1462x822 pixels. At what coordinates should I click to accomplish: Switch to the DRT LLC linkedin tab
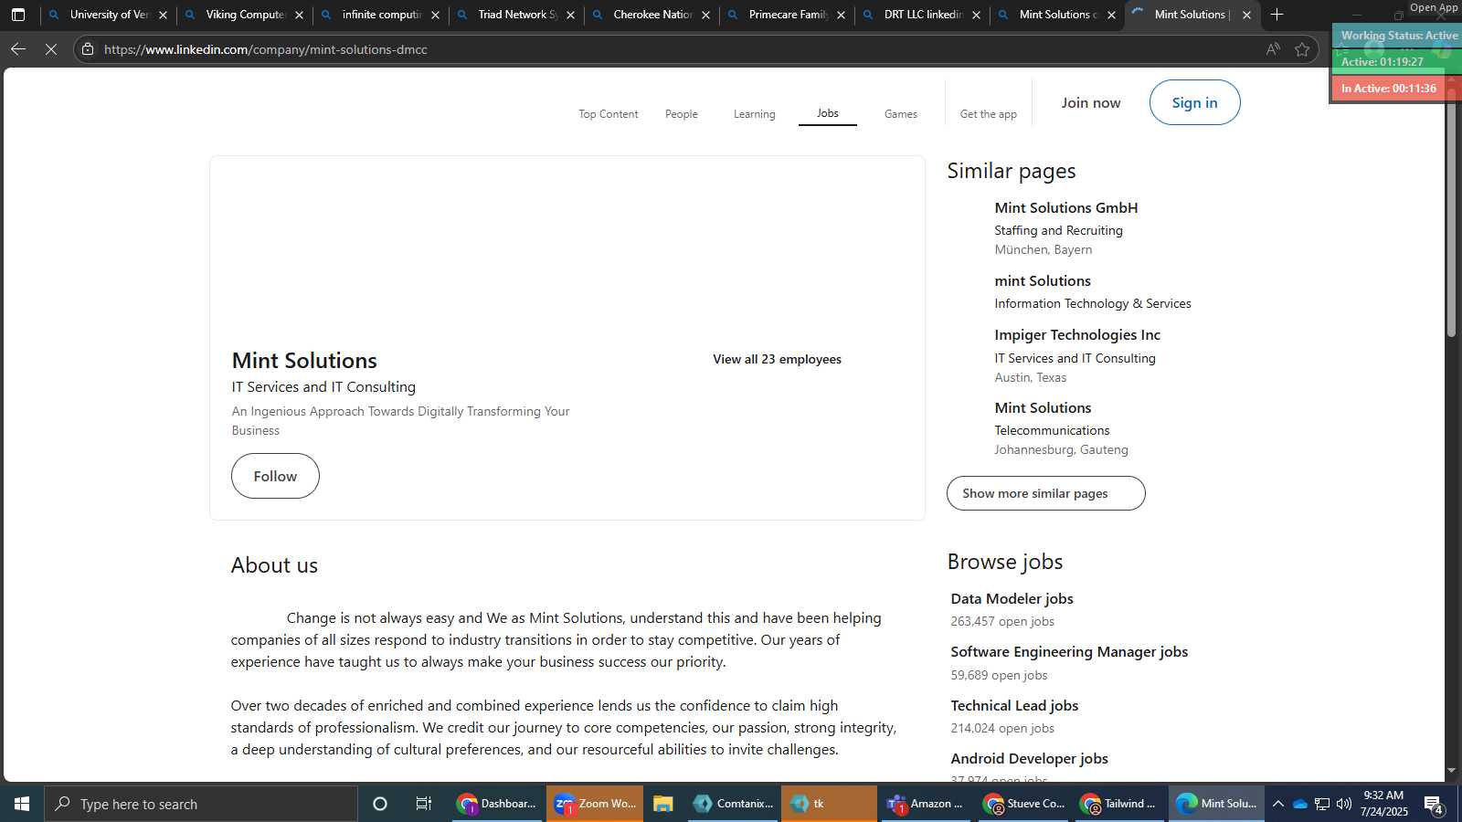pos(923,15)
